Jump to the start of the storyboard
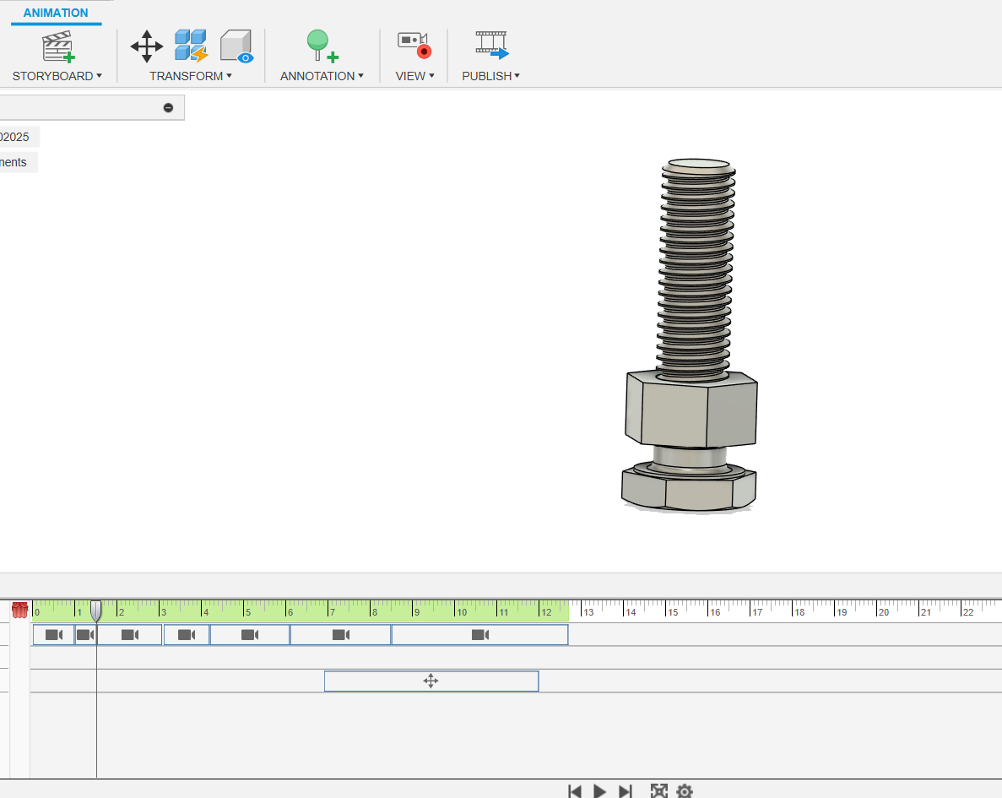 [575, 791]
